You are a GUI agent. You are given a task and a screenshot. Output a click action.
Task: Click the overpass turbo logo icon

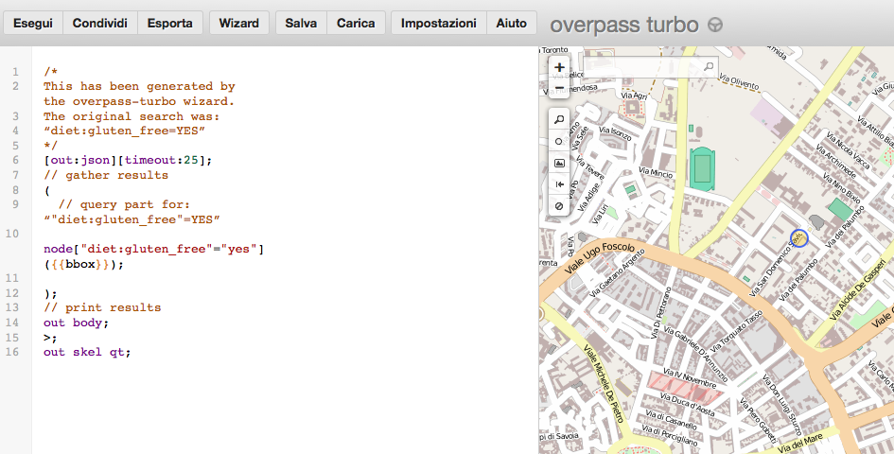click(715, 25)
